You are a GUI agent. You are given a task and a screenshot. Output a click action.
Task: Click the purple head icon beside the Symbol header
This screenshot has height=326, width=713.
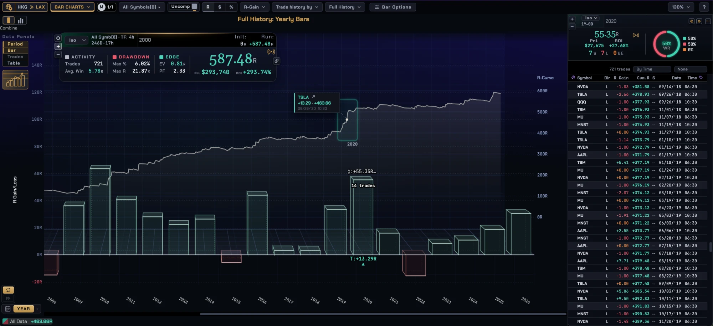pyautogui.click(x=573, y=78)
